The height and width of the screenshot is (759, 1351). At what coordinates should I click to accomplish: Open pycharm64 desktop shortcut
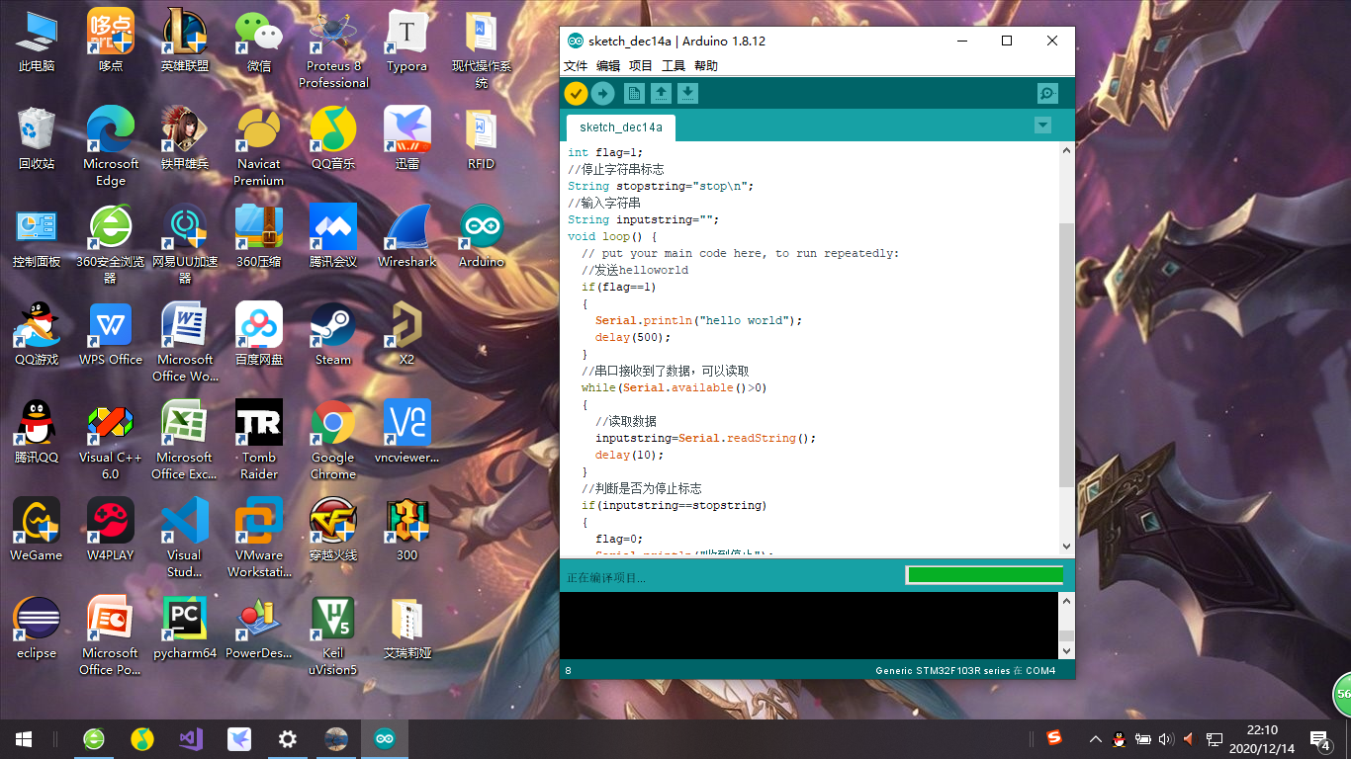click(x=185, y=629)
